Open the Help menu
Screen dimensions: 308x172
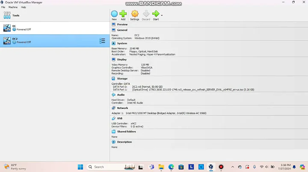coord(24,7)
